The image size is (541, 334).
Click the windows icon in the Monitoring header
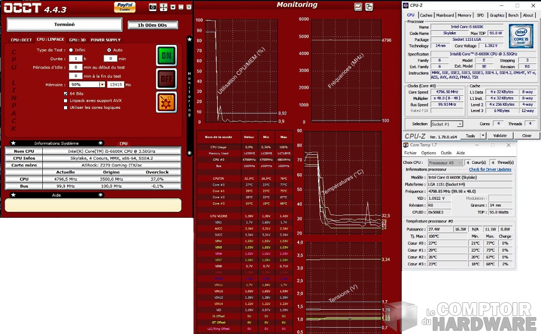369,7
